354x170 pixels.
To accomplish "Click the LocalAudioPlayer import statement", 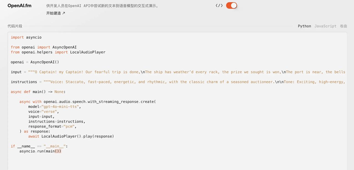I will pyautogui.click(x=55, y=52).
